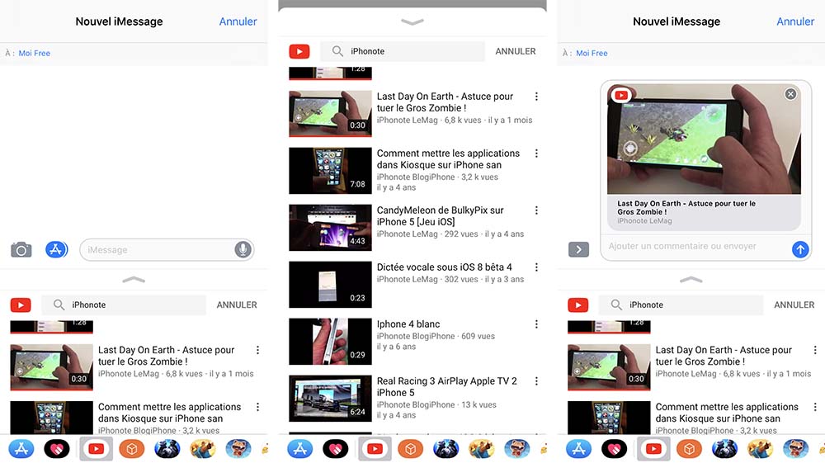The width and height of the screenshot is (825, 463).
Task: Open options menu for Real Racing 3 video
Action: pyautogui.click(x=536, y=381)
